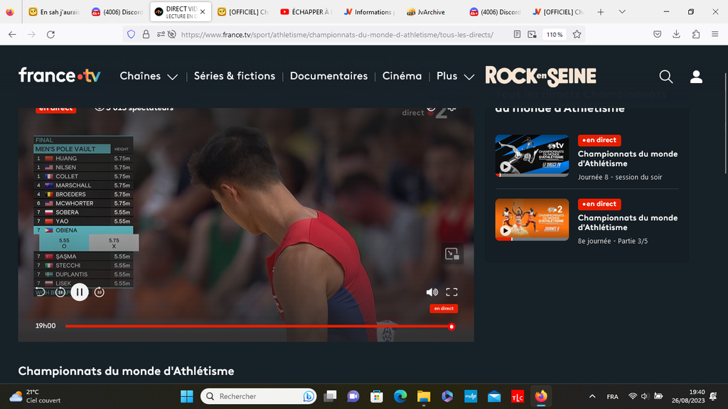
Task: Open Microsoft Store from taskbar
Action: [x=377, y=396]
